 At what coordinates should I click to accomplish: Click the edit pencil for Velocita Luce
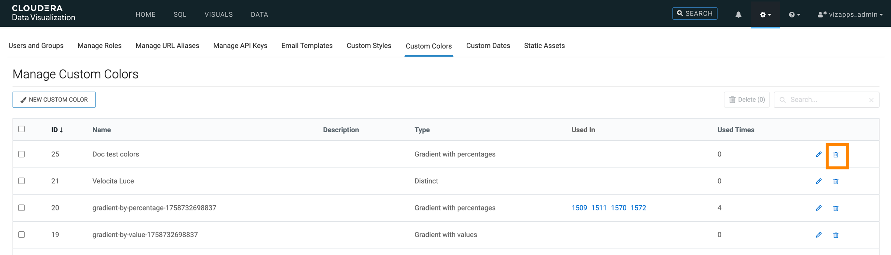click(x=819, y=181)
